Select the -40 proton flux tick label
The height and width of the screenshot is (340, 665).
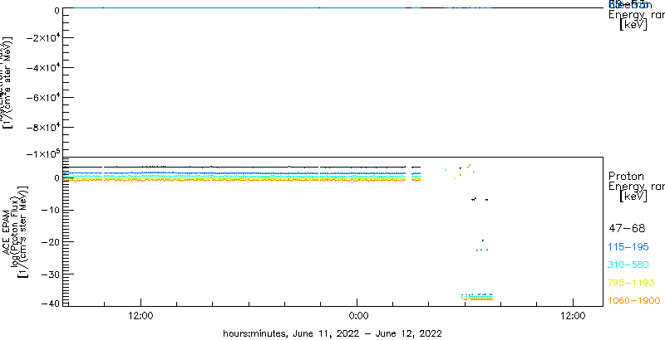pyautogui.click(x=50, y=304)
